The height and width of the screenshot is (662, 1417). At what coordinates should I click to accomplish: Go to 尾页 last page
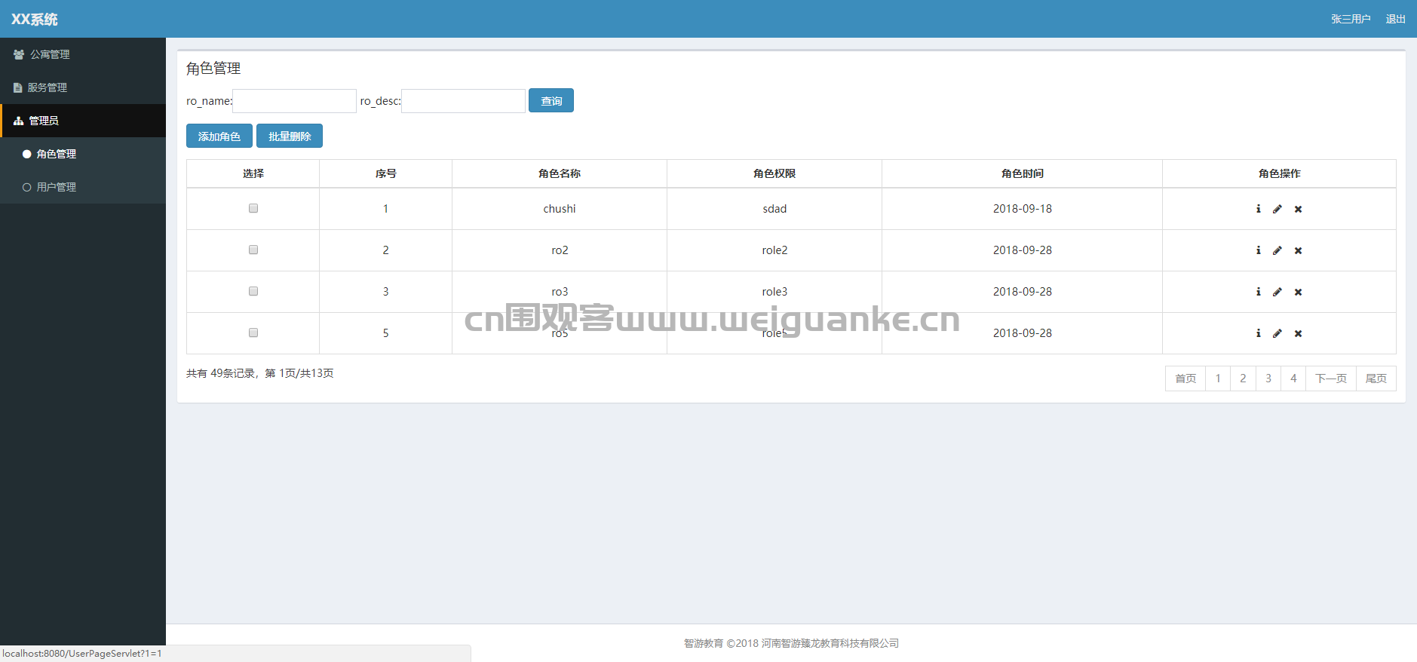tap(1376, 379)
